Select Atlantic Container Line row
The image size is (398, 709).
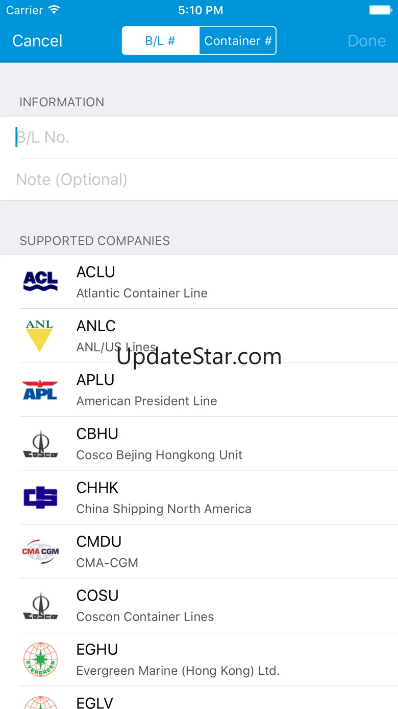204,282
